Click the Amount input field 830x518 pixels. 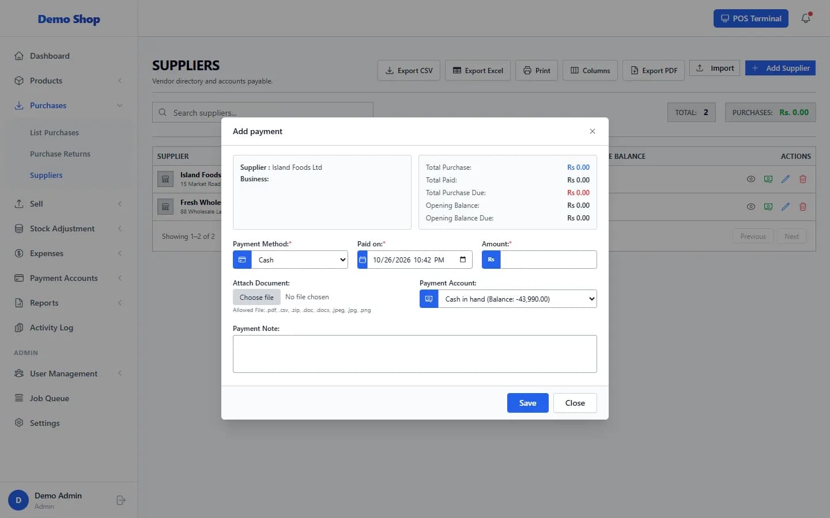(x=548, y=260)
